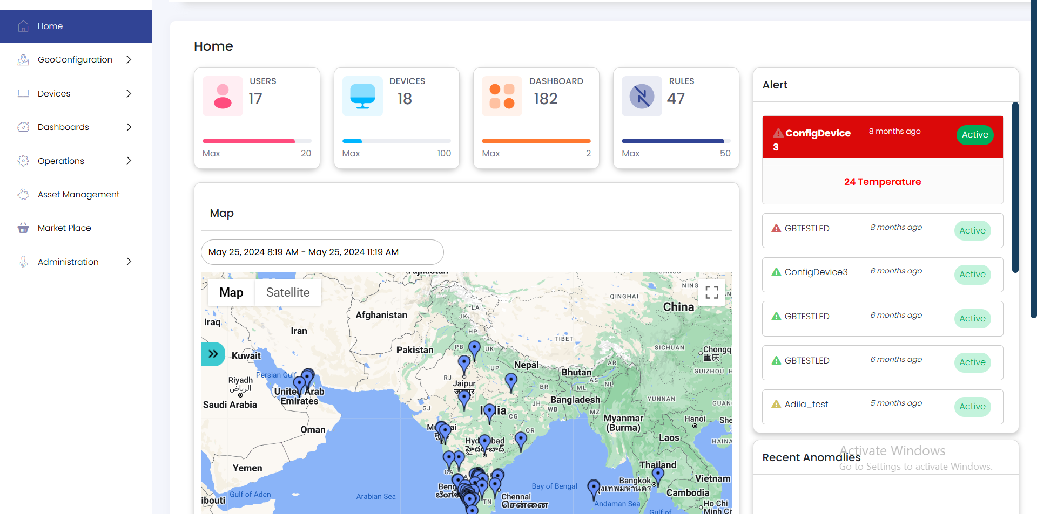Click the Devices card monitor icon
1037x514 pixels.
362,97
